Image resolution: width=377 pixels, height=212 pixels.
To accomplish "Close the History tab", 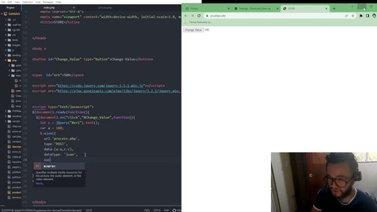I will (x=229, y=8).
